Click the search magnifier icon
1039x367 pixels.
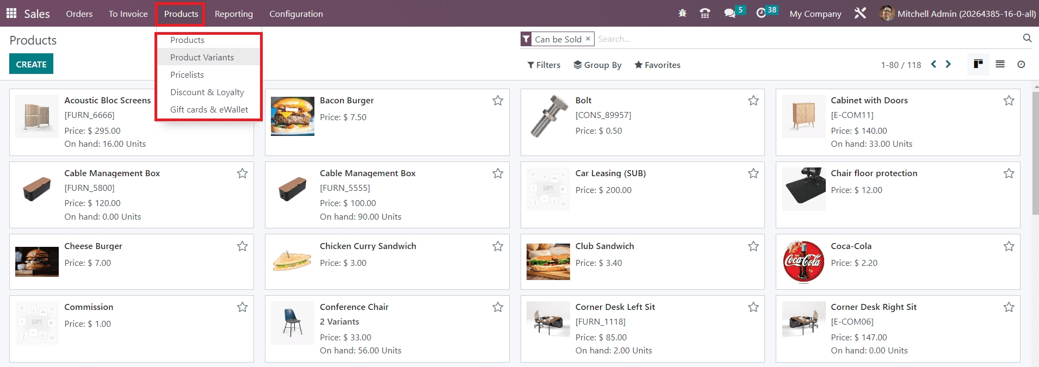tap(1027, 38)
